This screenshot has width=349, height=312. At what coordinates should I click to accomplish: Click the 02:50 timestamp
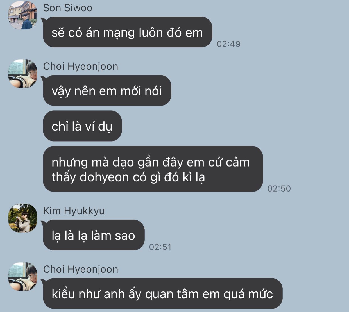[279, 188]
